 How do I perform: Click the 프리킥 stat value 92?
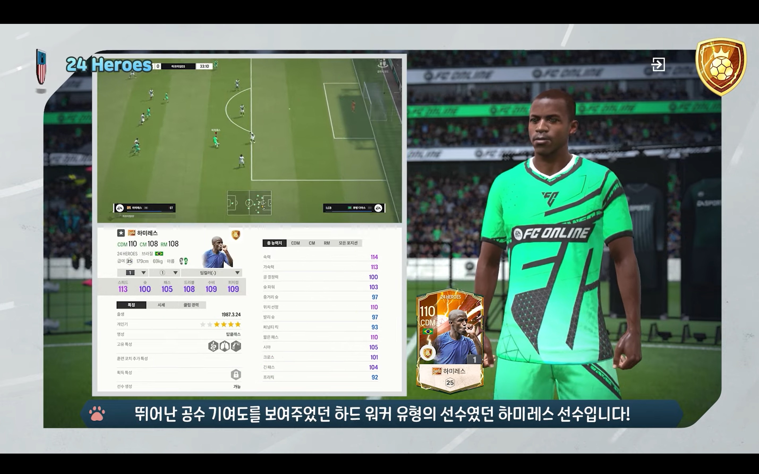[375, 377]
